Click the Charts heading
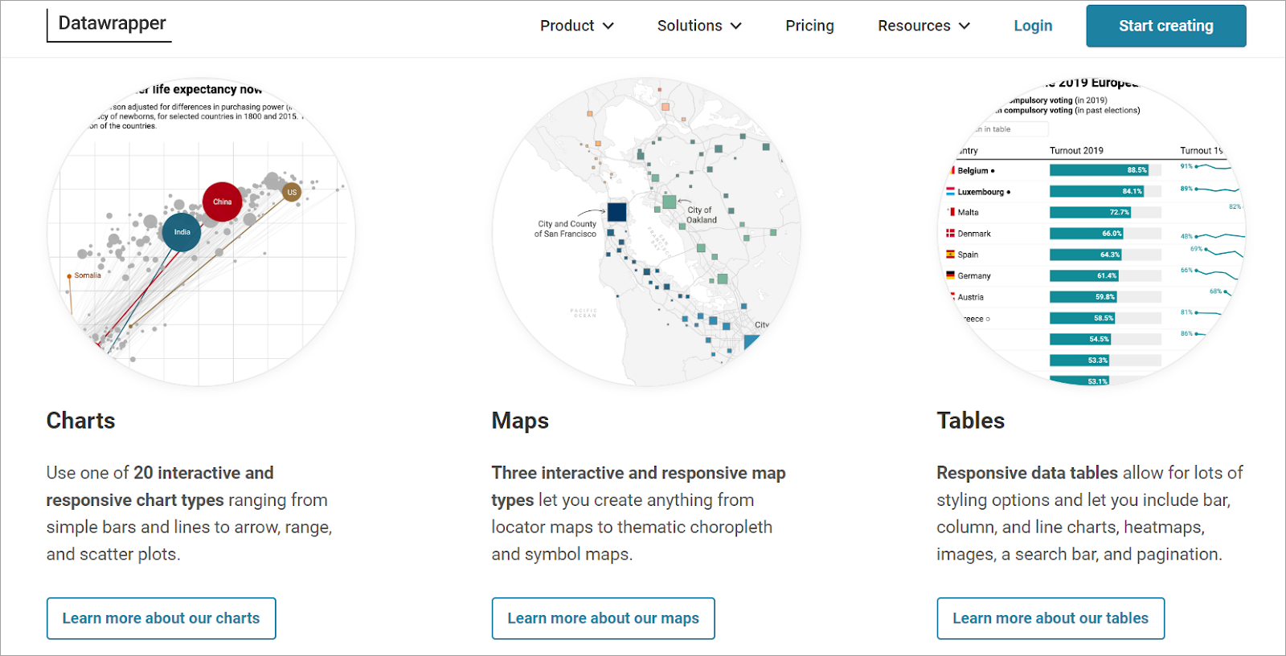 click(x=80, y=421)
